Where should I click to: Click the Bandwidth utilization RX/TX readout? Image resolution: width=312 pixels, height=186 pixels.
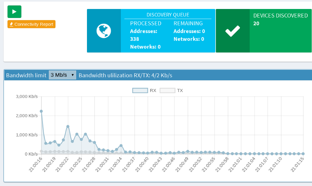point(125,75)
